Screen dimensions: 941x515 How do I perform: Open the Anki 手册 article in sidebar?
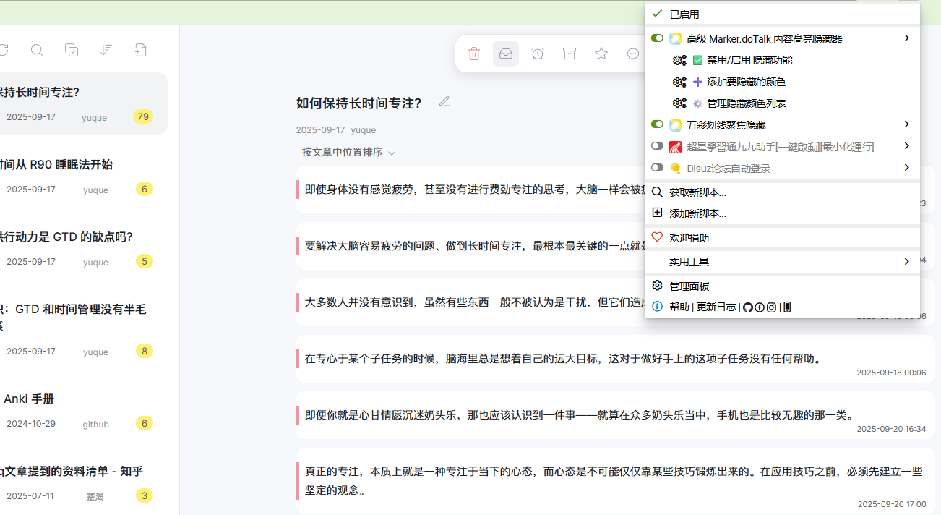(x=84, y=410)
